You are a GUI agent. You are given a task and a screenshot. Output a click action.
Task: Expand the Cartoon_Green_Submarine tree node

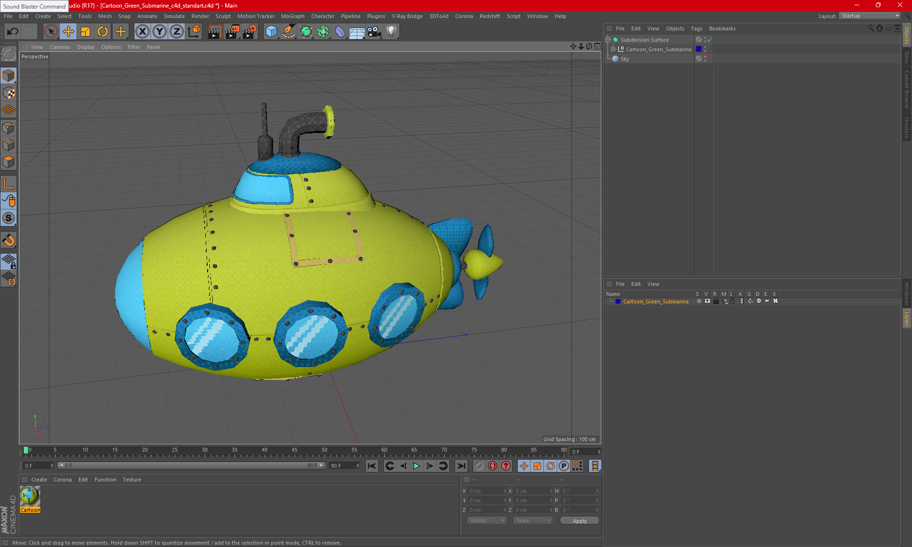[x=613, y=49]
